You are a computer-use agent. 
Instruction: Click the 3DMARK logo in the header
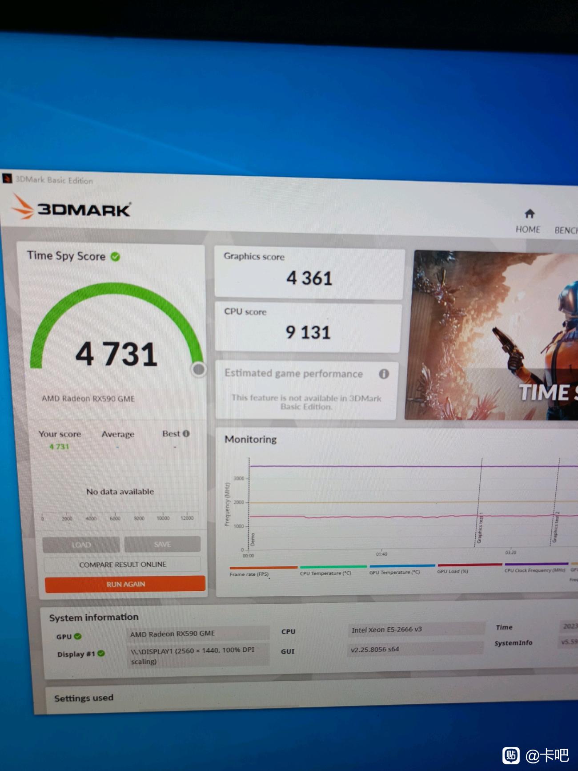click(x=72, y=207)
